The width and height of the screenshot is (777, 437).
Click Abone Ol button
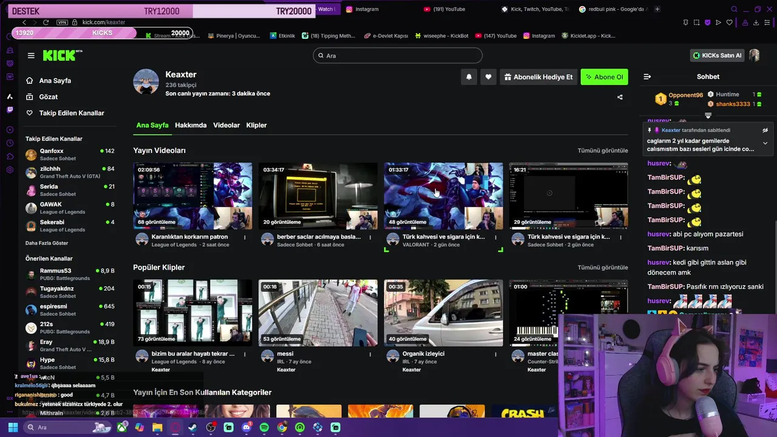point(605,77)
